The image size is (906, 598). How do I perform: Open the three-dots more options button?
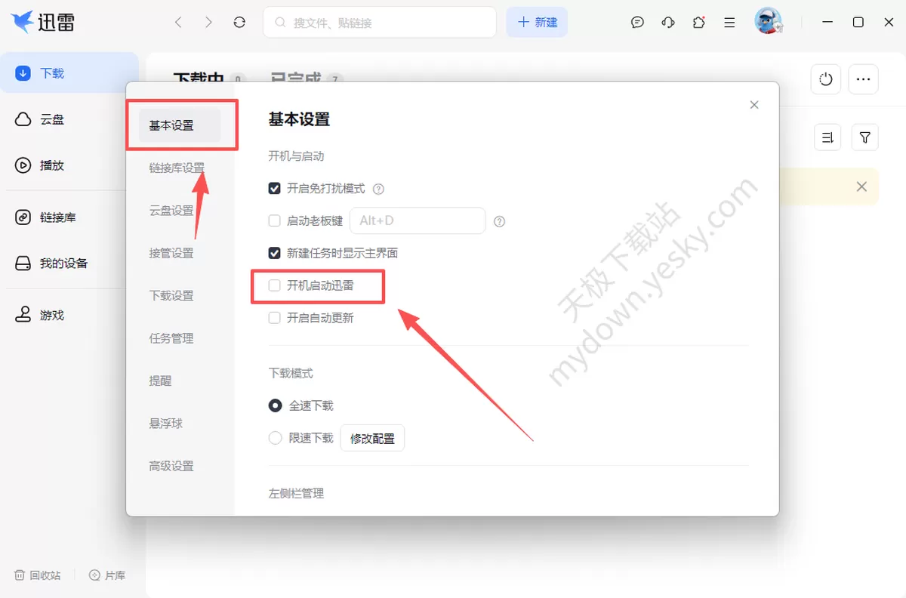[x=863, y=79]
